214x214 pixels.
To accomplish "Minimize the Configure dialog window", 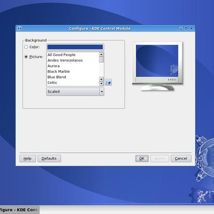I will [181, 28].
